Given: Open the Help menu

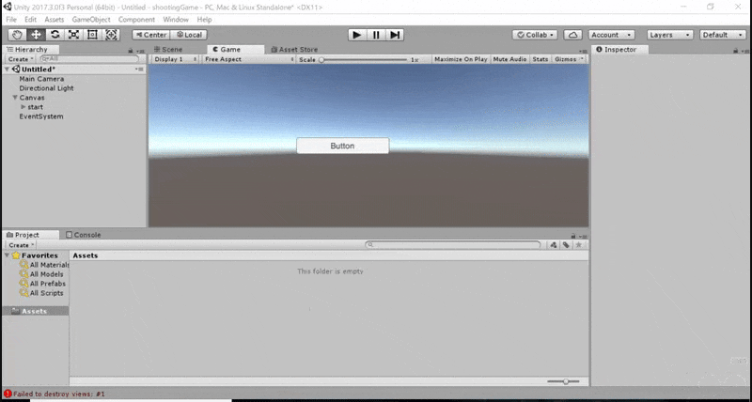Looking at the screenshot, I should 204,20.
